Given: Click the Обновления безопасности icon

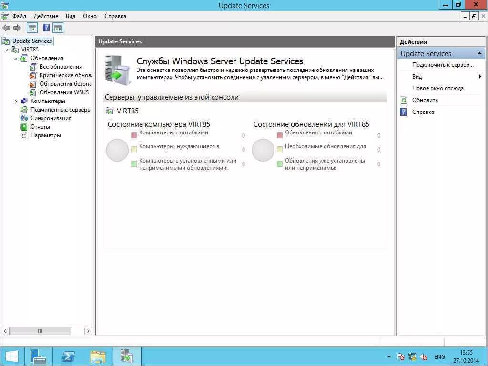Looking at the screenshot, I should click(x=33, y=84).
